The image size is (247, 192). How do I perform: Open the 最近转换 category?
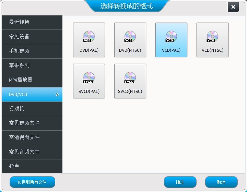tap(32, 22)
